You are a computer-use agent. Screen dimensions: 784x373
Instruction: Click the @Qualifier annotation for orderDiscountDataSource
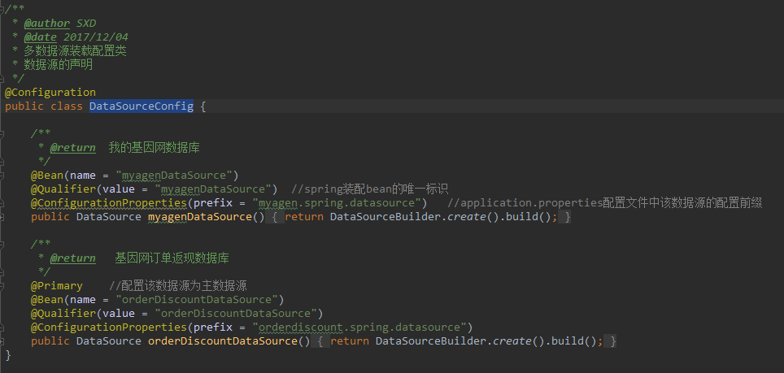(63, 314)
